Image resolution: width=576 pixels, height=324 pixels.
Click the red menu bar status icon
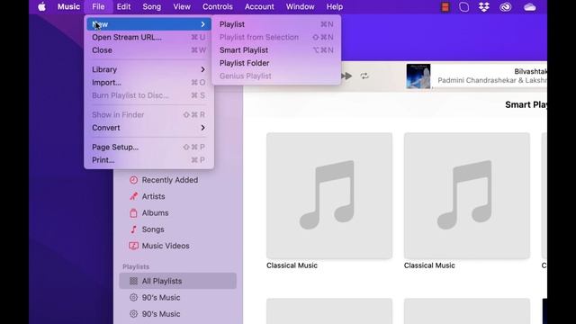(445, 7)
